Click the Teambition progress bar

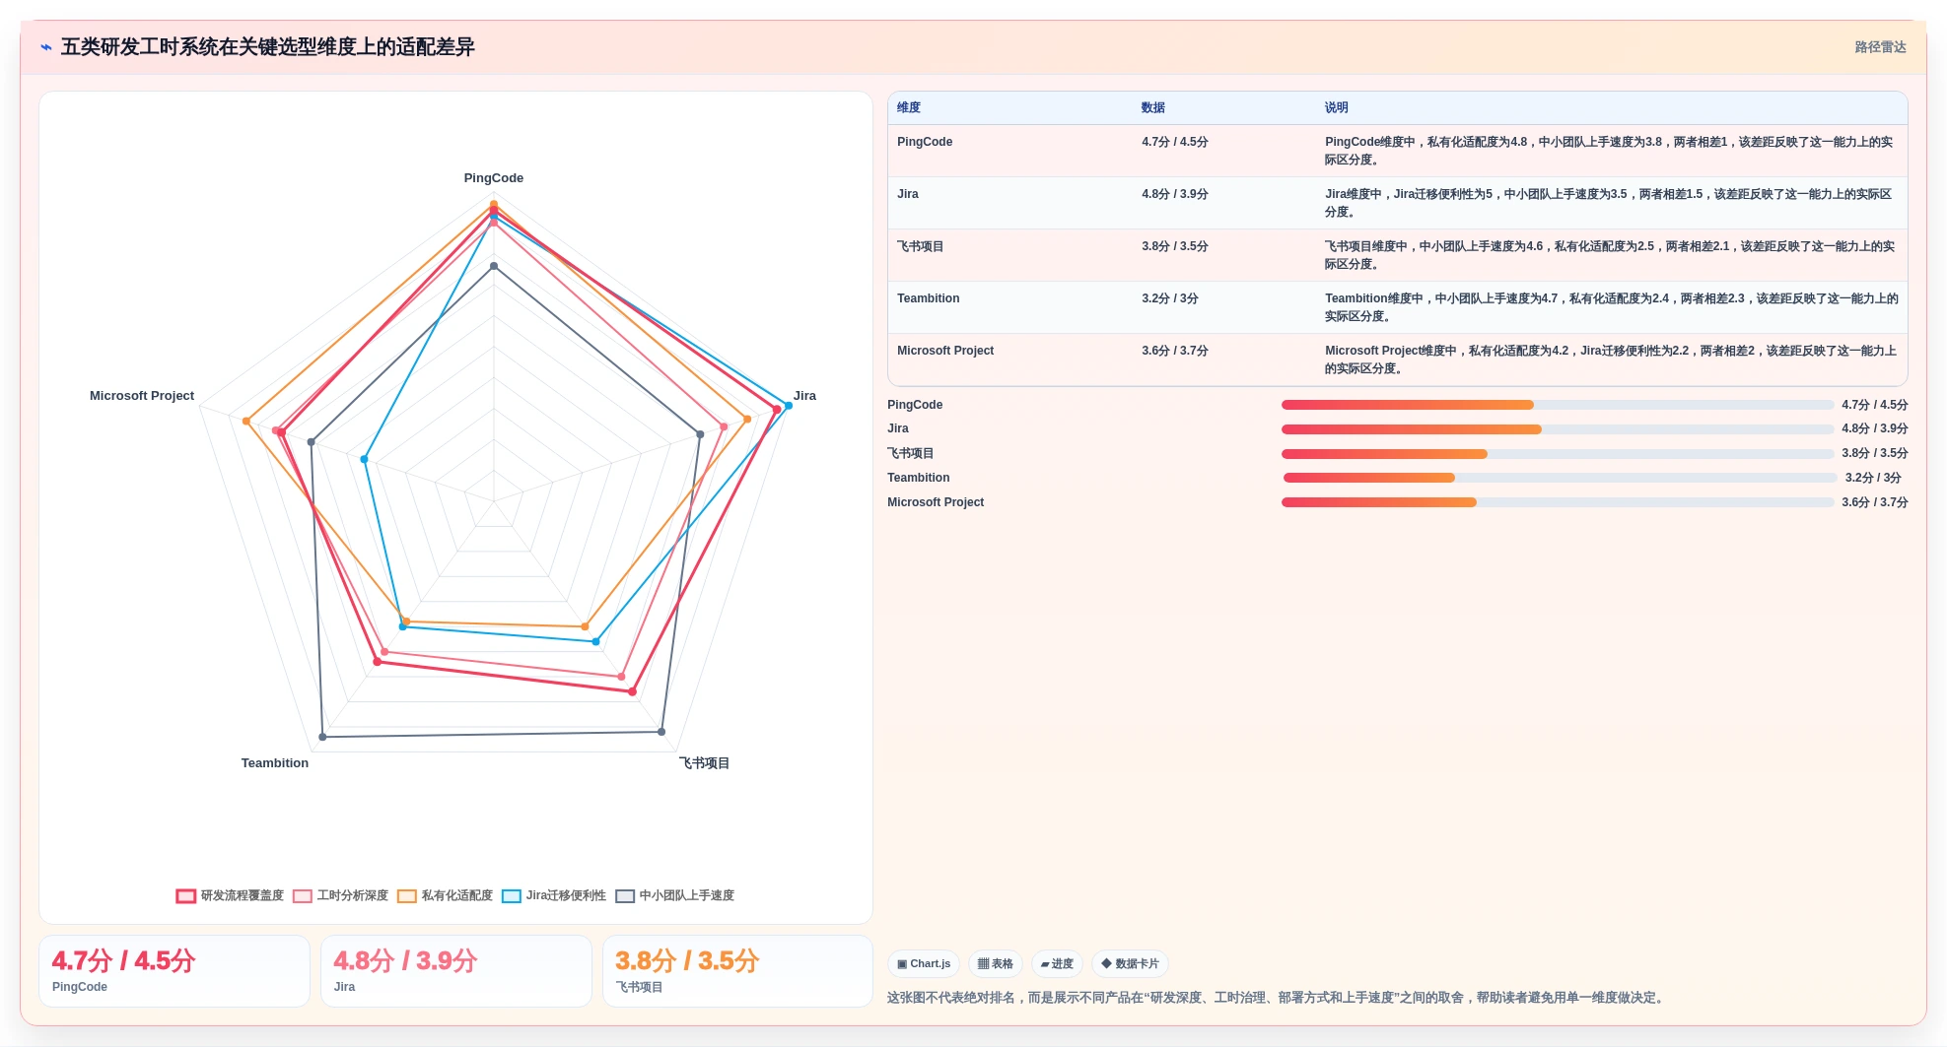(x=1561, y=478)
